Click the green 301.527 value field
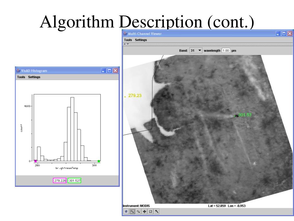Screen dimensions: 294x221 (x=74, y=181)
